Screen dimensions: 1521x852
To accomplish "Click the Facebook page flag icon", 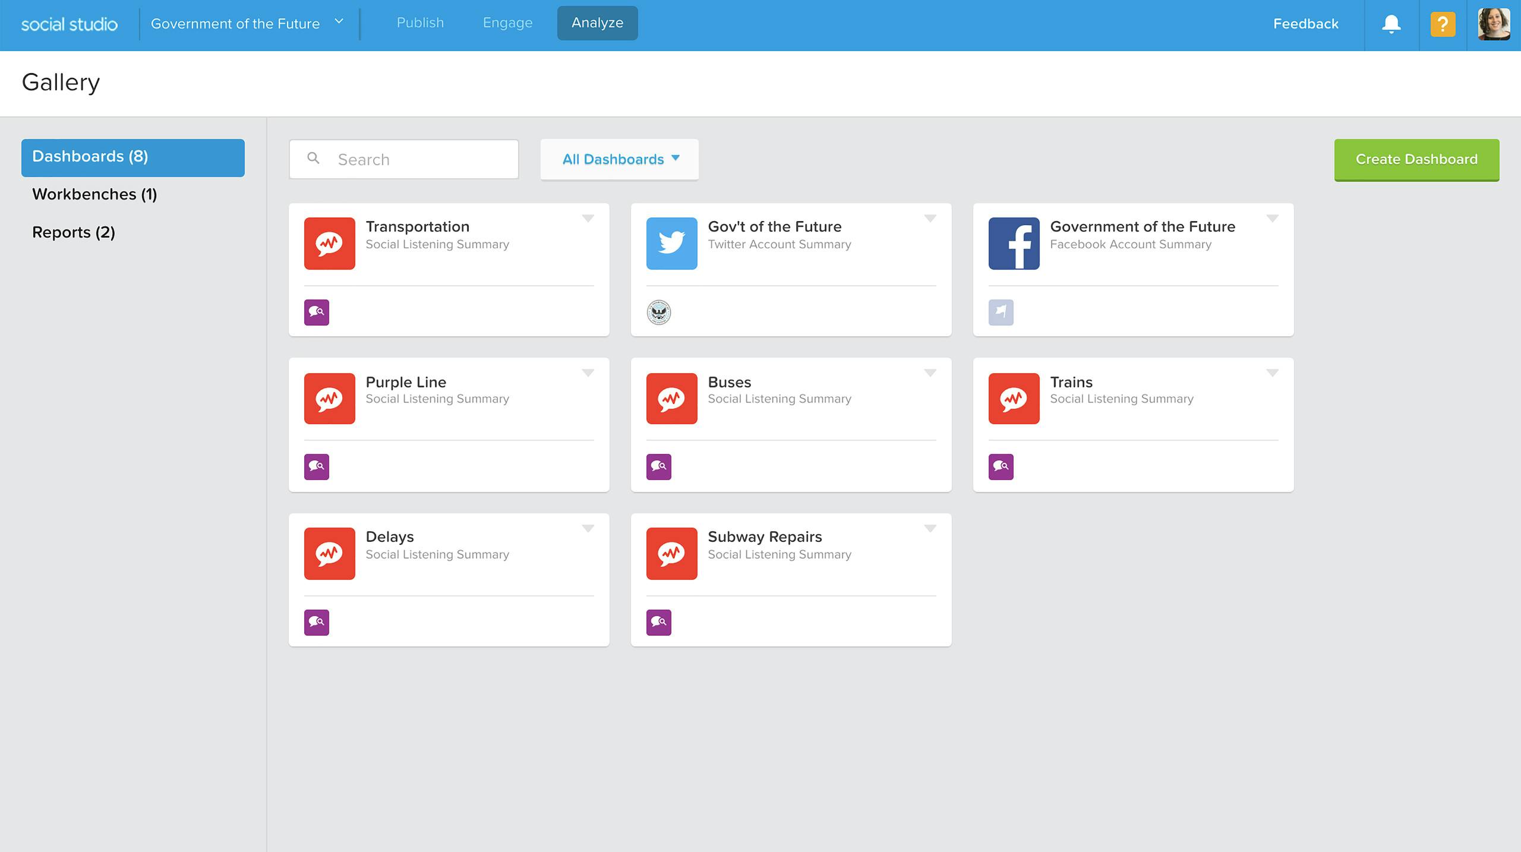I will click(1001, 313).
